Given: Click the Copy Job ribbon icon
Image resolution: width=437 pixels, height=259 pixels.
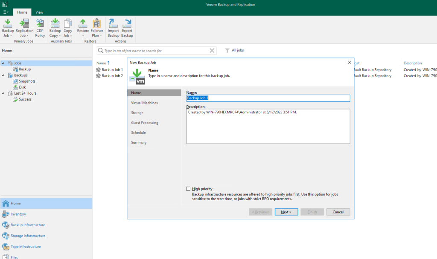Looking at the screenshot, I should (68, 23).
